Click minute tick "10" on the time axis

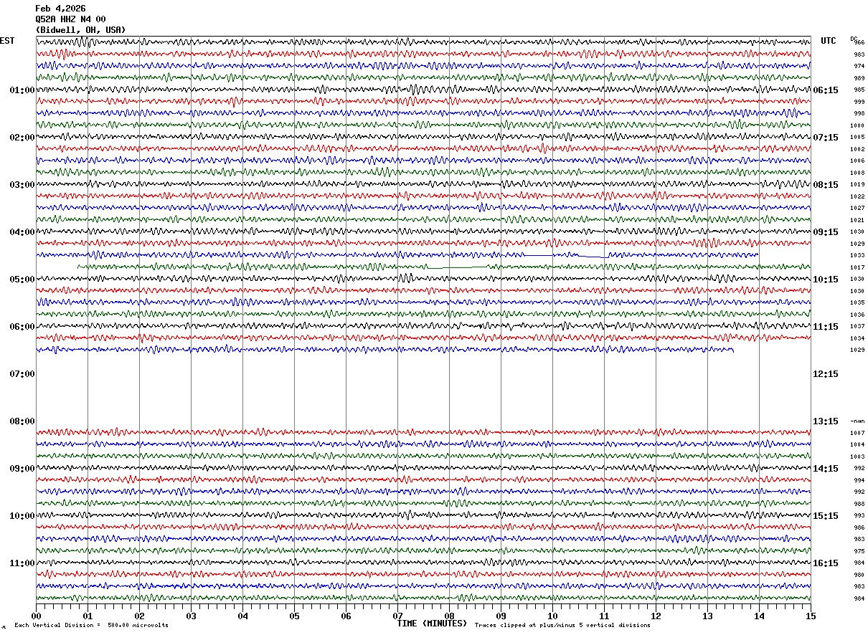click(x=552, y=616)
